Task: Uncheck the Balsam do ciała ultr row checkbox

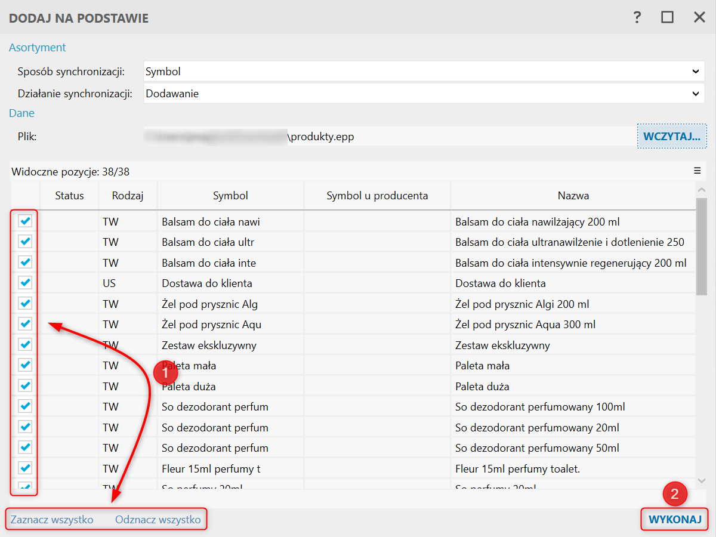Action: 25,242
